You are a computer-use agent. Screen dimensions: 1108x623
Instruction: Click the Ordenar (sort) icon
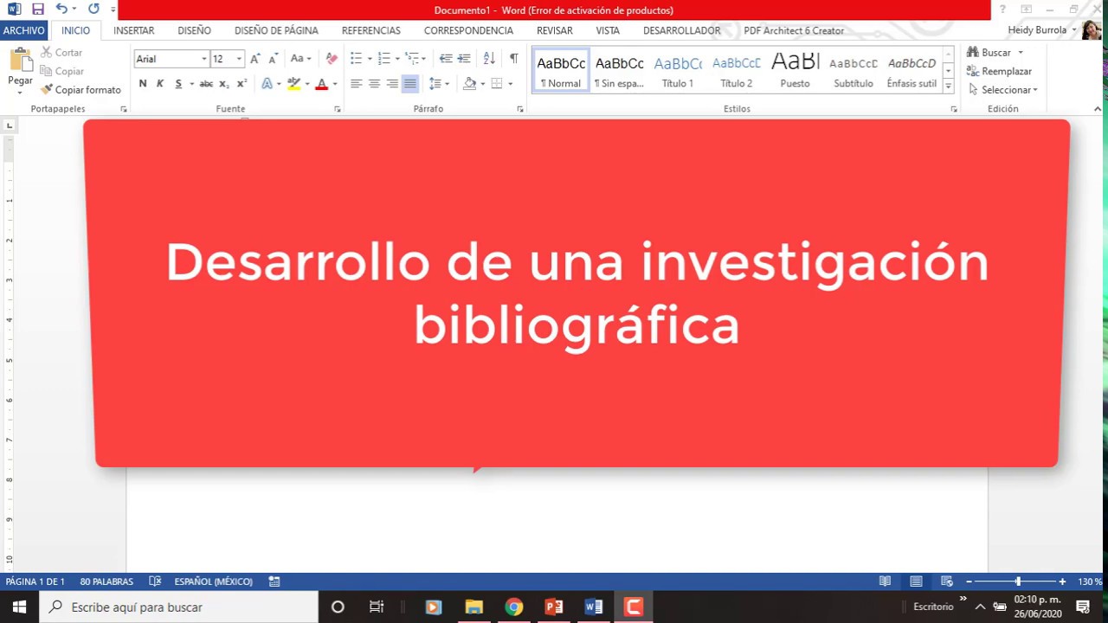pos(488,58)
